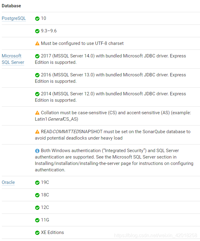The width and height of the screenshot is (200, 241).
Task: Click green checkmark beside XE Editions
Action: [37, 233]
